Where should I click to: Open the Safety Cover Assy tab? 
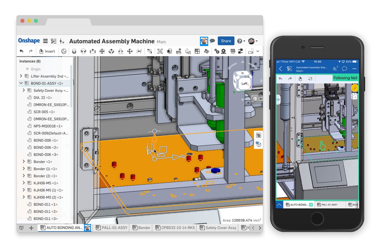coord(218,228)
